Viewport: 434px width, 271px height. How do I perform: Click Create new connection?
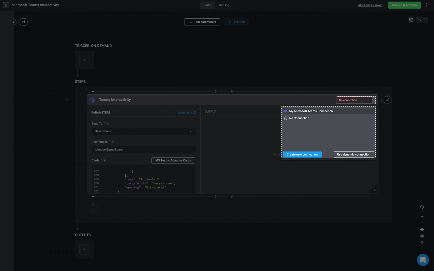302,154
